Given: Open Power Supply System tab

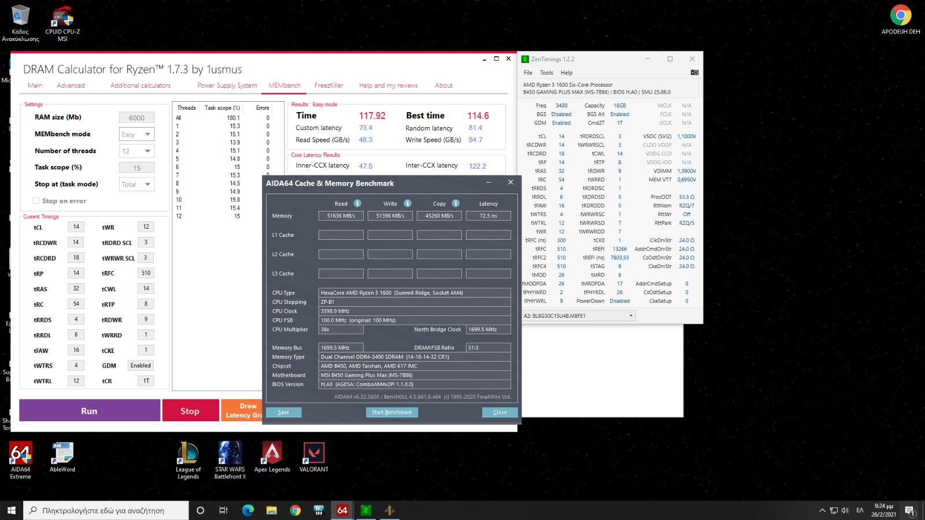Looking at the screenshot, I should (227, 86).
